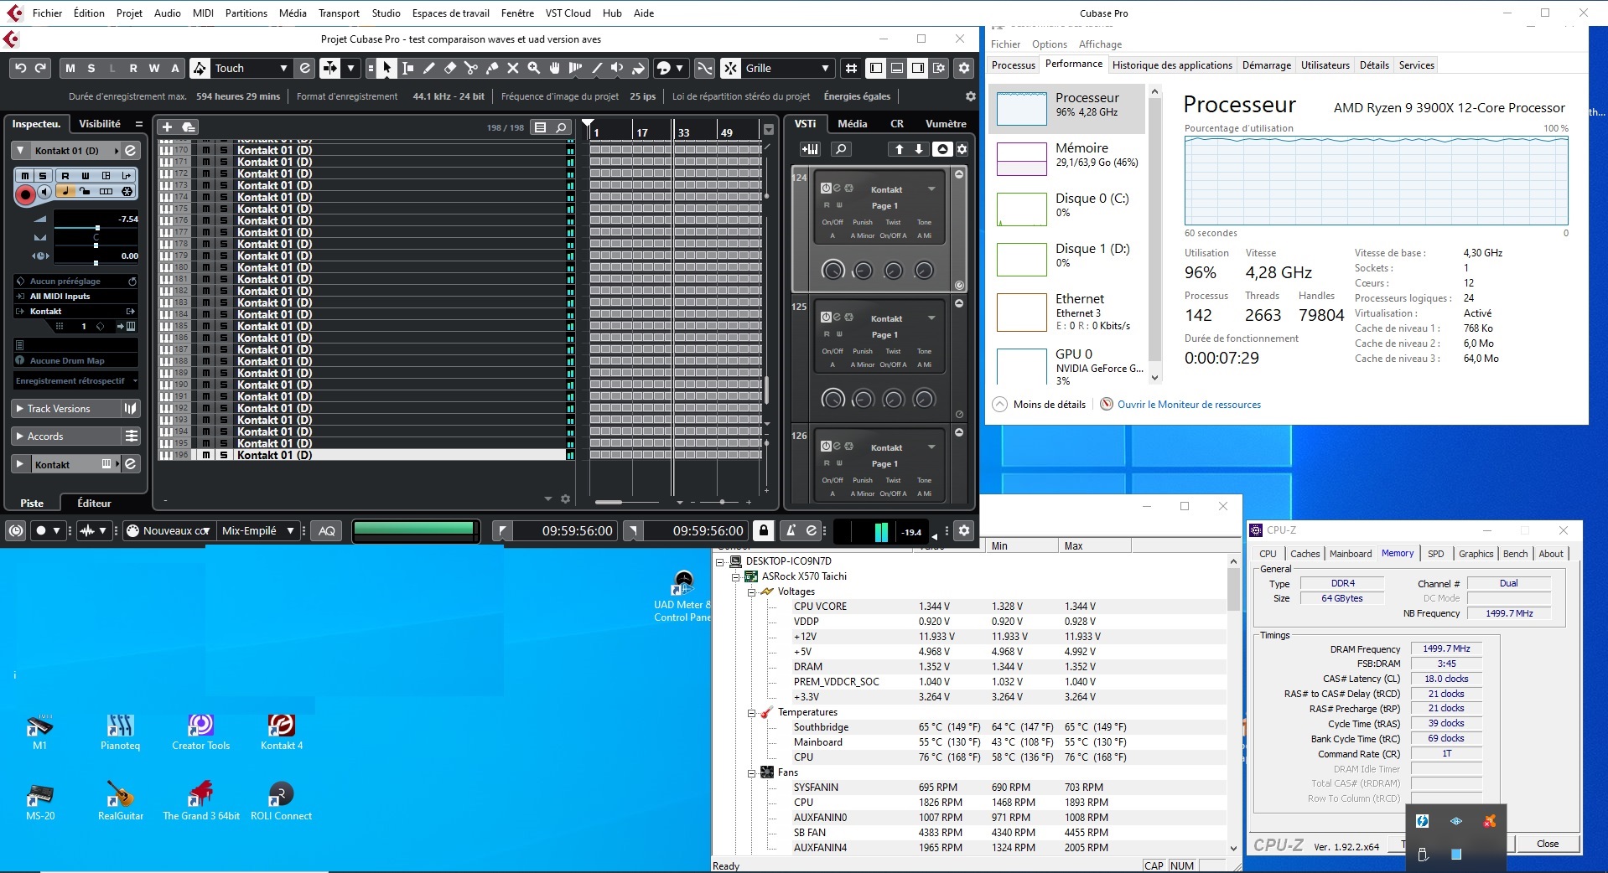Toggle Monitor on the Kontakt 01 track
Screen dimensions: 1608x873
click(x=44, y=193)
